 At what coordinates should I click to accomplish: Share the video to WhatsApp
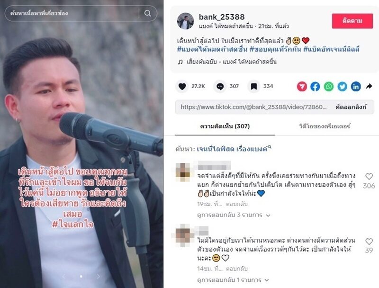pyautogui.click(x=329, y=87)
